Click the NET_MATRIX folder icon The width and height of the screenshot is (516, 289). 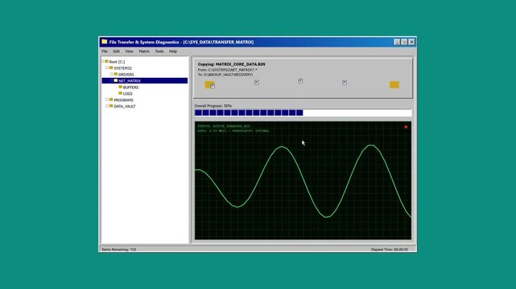point(116,80)
